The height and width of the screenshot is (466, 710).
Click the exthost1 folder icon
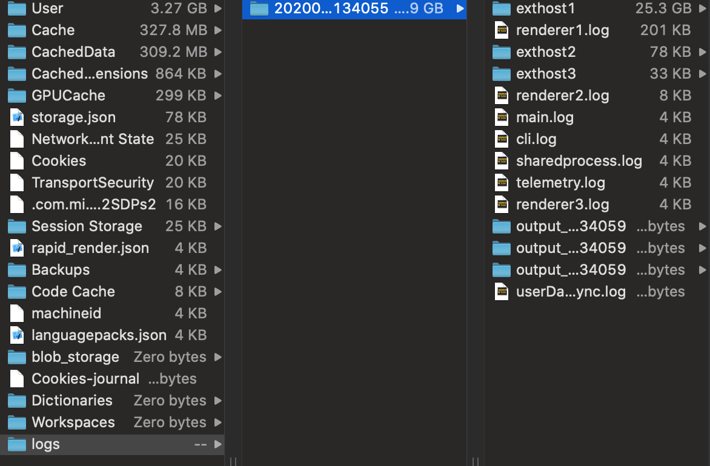[x=501, y=8]
